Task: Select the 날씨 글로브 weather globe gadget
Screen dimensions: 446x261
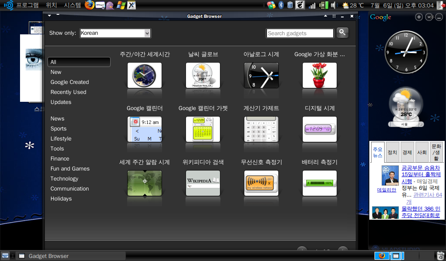Action: tap(203, 75)
